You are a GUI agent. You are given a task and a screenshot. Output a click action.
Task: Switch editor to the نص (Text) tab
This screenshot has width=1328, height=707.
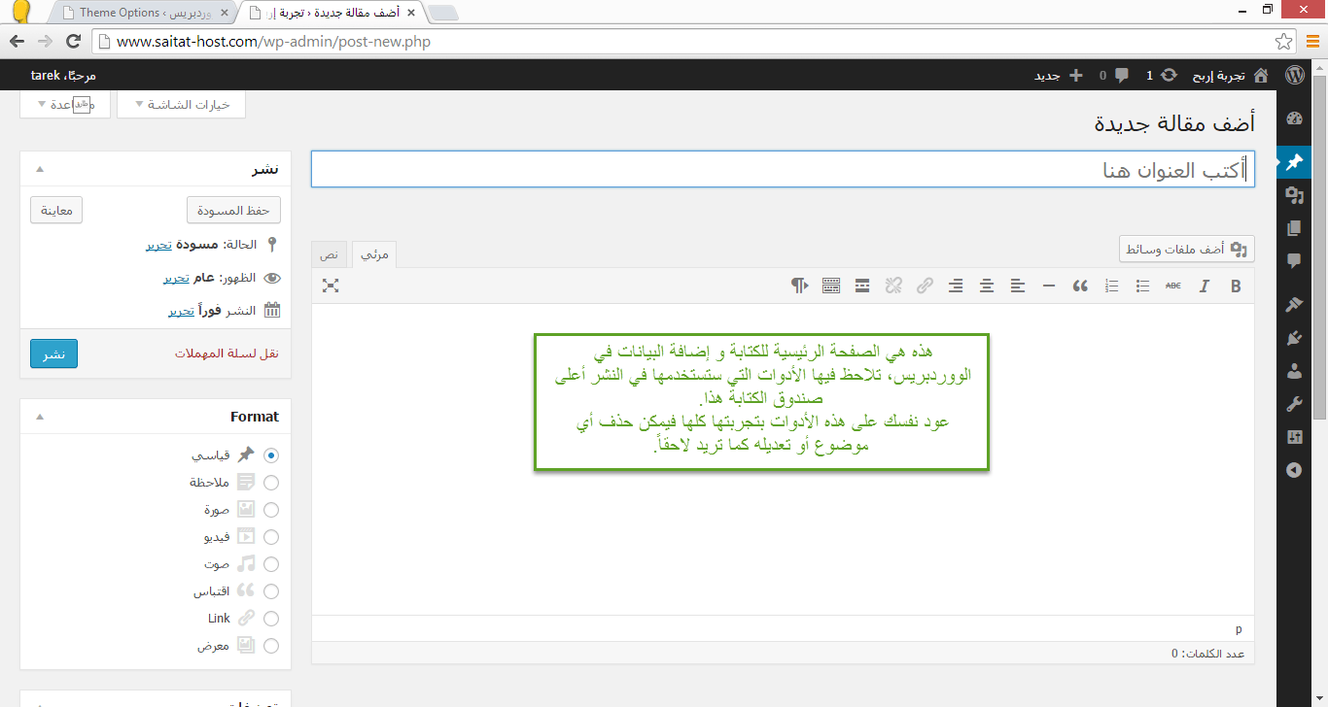tap(330, 253)
